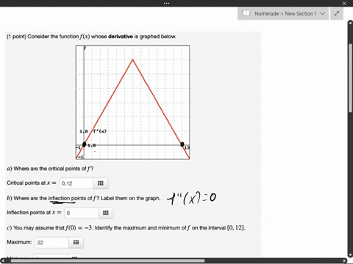Open the grid icon next to Inflection points field

(x=106, y=213)
